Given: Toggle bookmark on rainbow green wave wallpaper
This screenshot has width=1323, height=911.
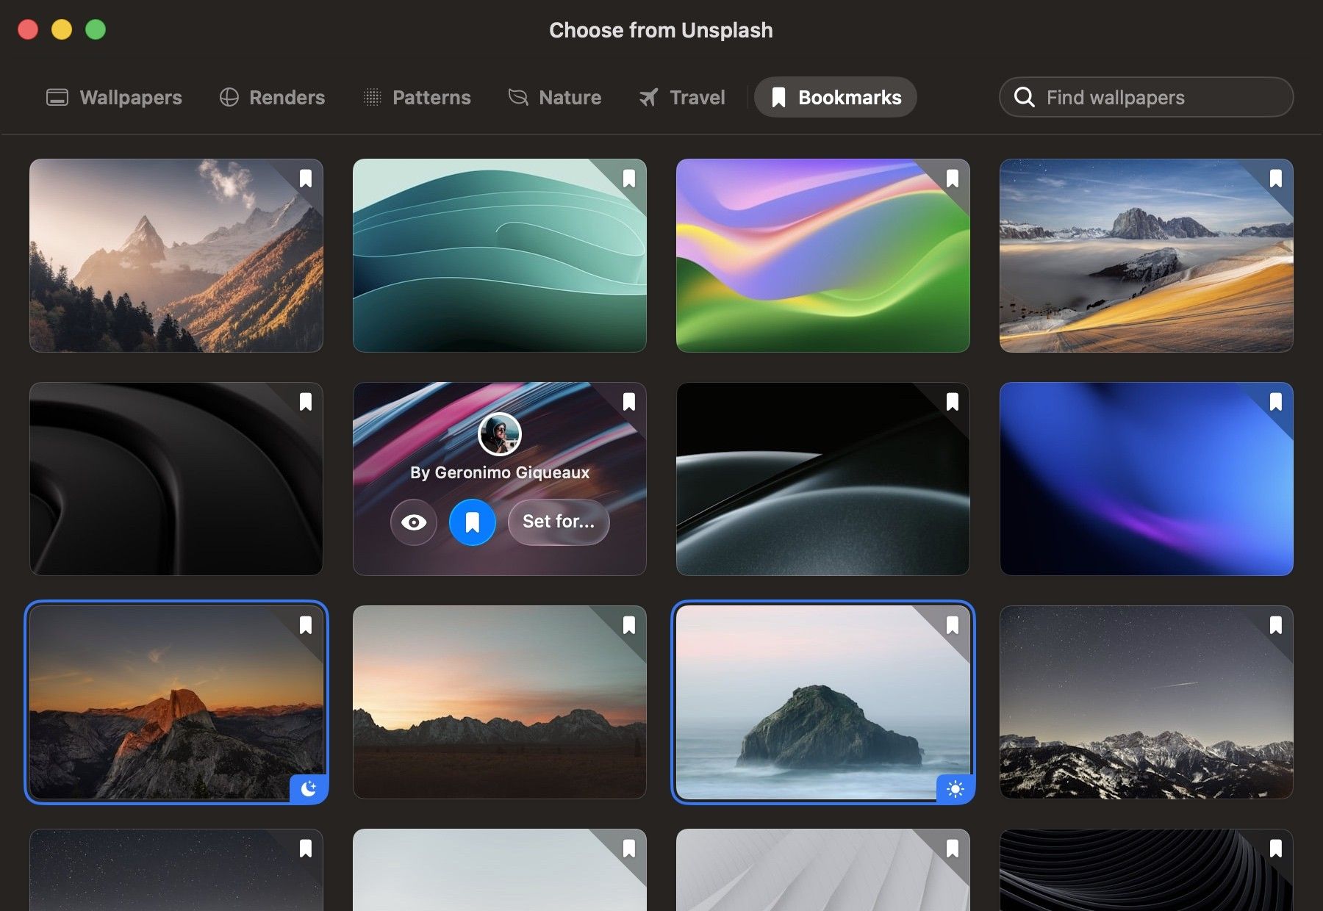Looking at the screenshot, I should (x=953, y=179).
